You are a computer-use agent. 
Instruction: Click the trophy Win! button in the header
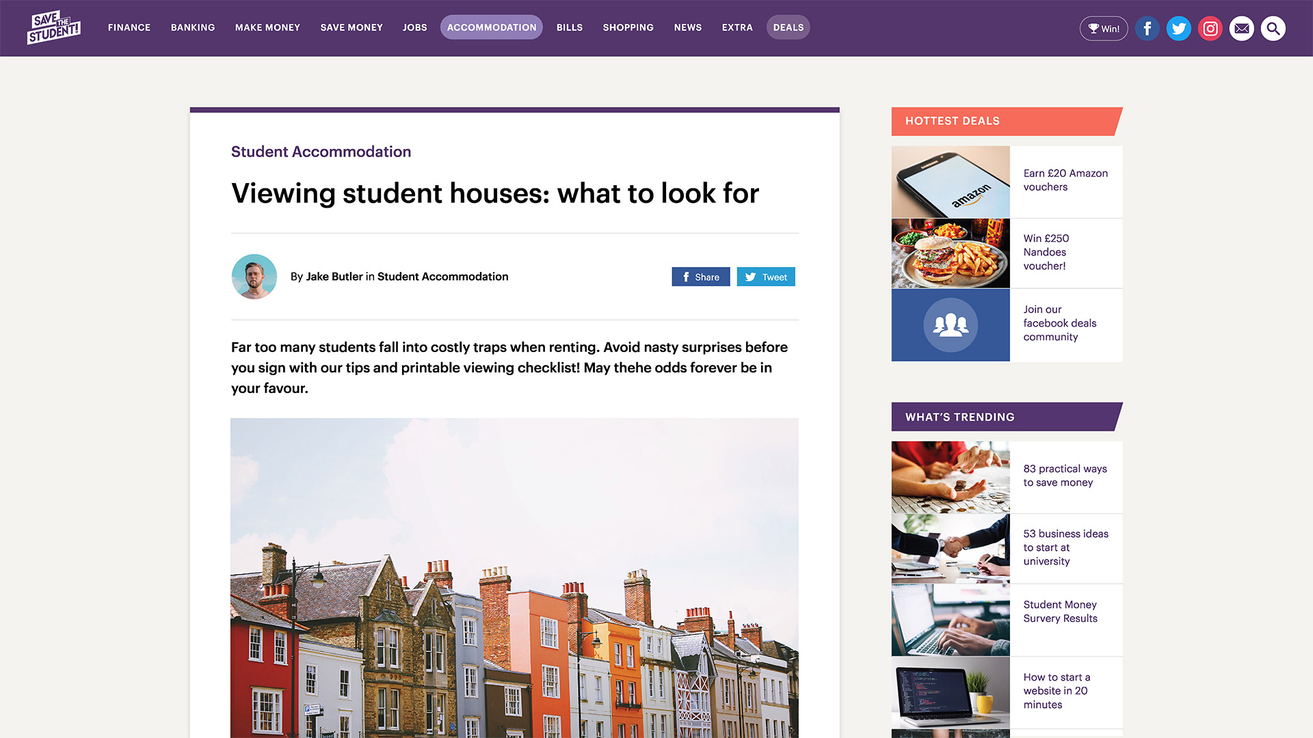tap(1103, 29)
